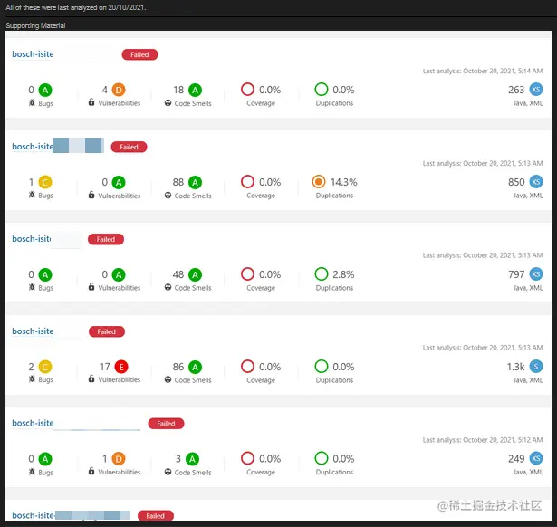Click the Failed badge of the 850-line project
Screen dimensions: 557x527
129,147
